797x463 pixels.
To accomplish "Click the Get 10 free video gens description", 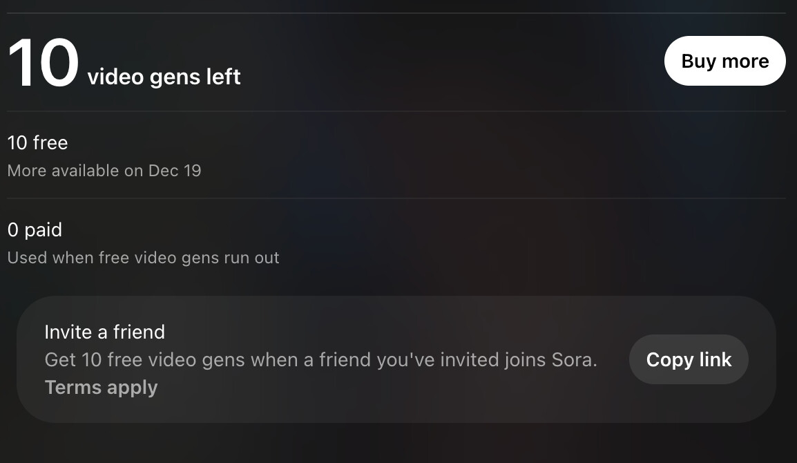I will (x=320, y=360).
